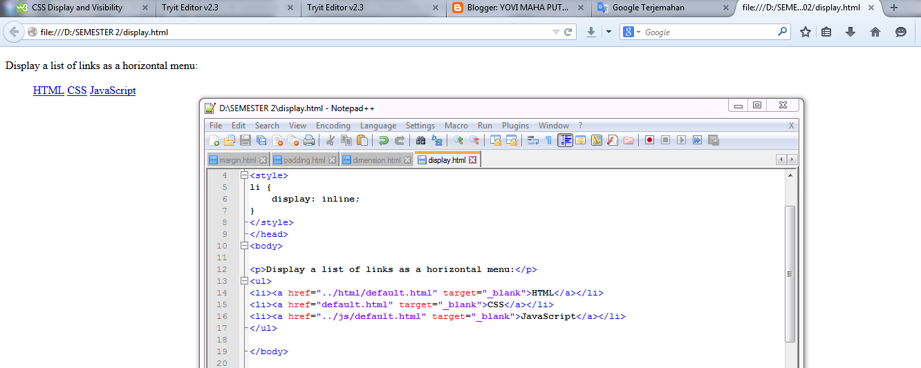921x368 pixels.
Task: Toggle Synchronize Horizontal Scrolling icon
Action: point(512,140)
